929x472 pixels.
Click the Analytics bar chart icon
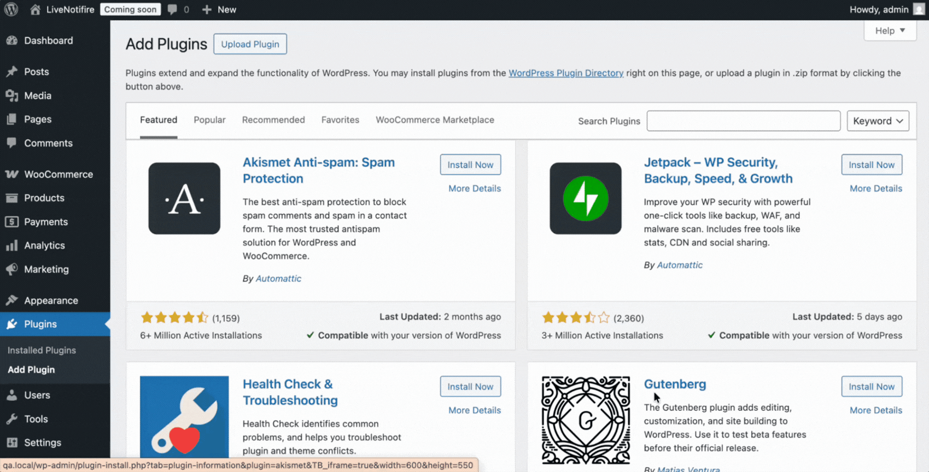tap(11, 245)
